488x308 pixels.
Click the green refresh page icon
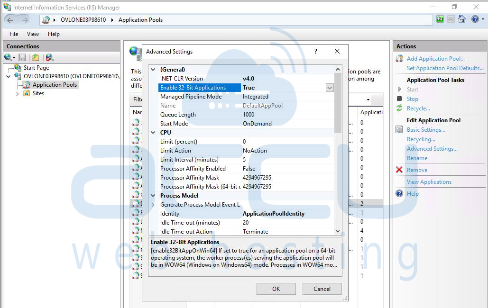pyautogui.click(x=440, y=19)
